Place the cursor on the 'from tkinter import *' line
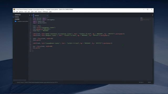 [x=40, y=18]
